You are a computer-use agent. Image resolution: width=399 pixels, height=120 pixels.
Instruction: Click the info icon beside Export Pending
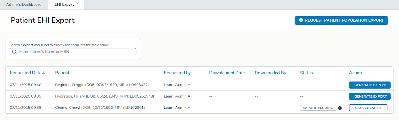[340, 108]
